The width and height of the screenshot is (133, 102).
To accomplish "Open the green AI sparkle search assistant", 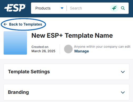I will pyautogui.click(x=114, y=8).
